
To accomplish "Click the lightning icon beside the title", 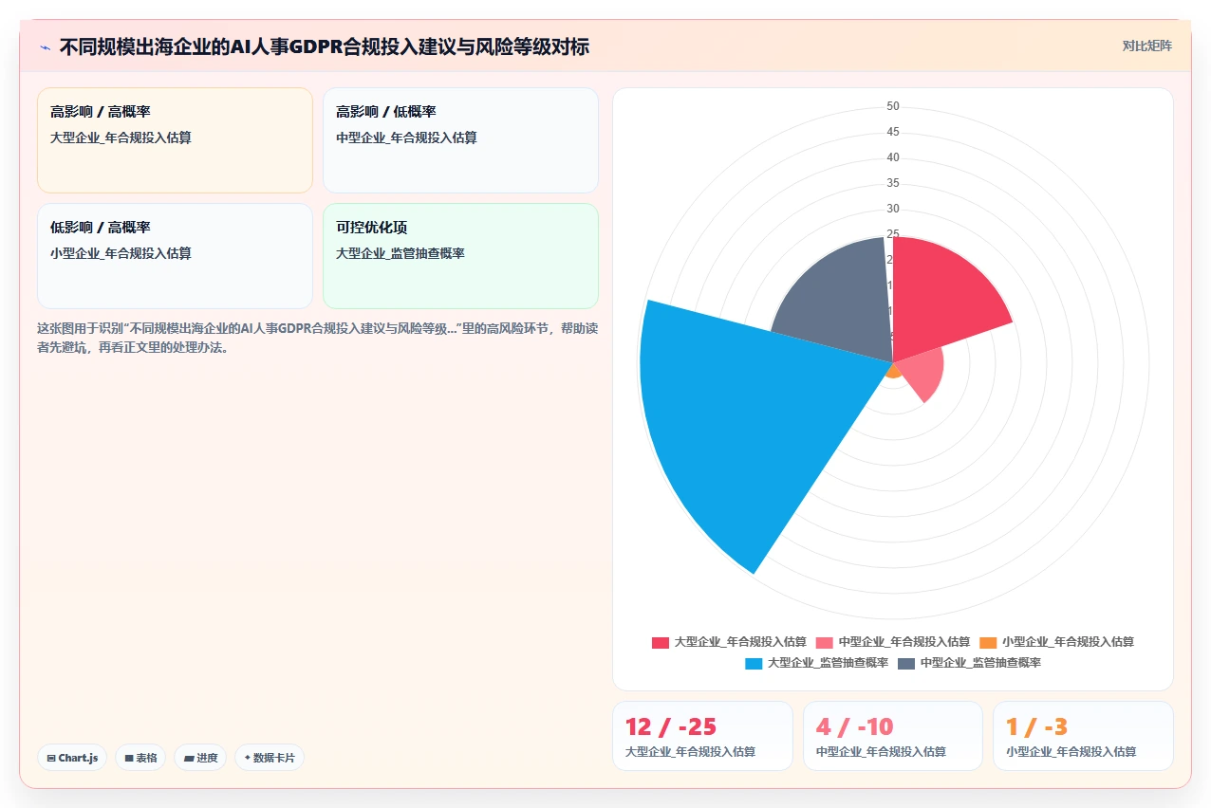I will [x=45, y=46].
